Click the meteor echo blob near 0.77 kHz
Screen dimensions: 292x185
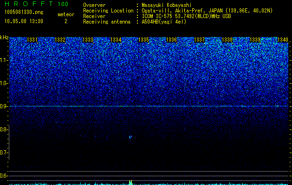click(x=130, y=137)
